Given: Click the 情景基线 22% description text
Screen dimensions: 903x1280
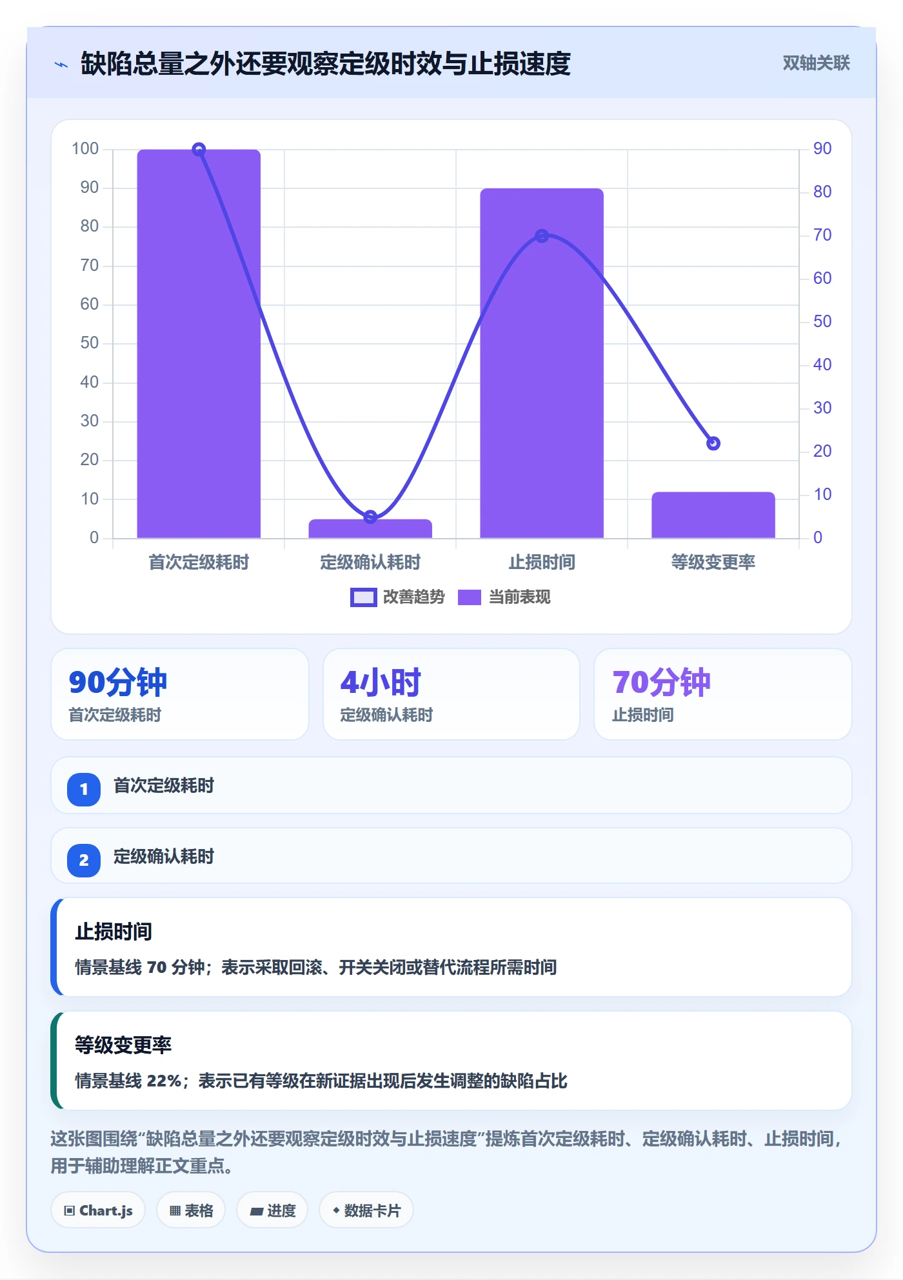Looking at the screenshot, I should pyautogui.click(x=321, y=1081).
